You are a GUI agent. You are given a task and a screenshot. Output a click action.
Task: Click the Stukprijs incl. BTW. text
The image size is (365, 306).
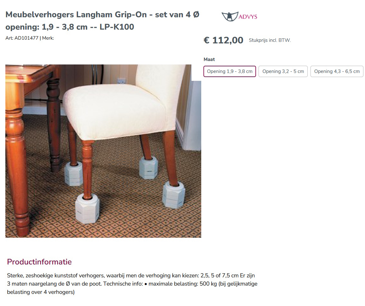click(270, 40)
